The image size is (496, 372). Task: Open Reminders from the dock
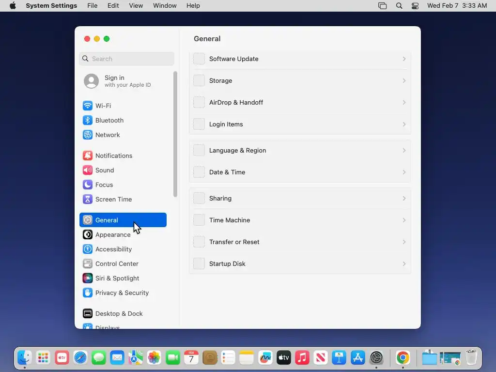point(229,358)
